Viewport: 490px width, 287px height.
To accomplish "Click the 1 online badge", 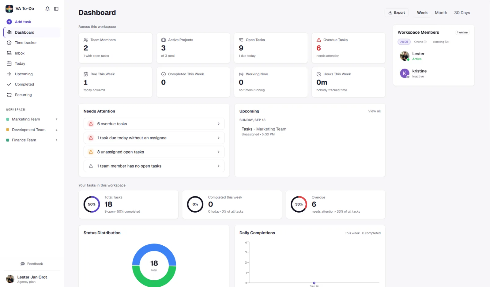I will (x=462, y=32).
